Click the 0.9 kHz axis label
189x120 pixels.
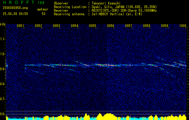[x=2, y=69]
